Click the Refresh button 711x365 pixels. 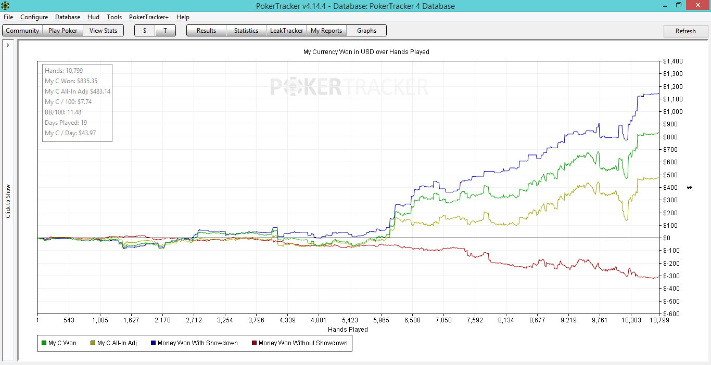click(x=685, y=31)
